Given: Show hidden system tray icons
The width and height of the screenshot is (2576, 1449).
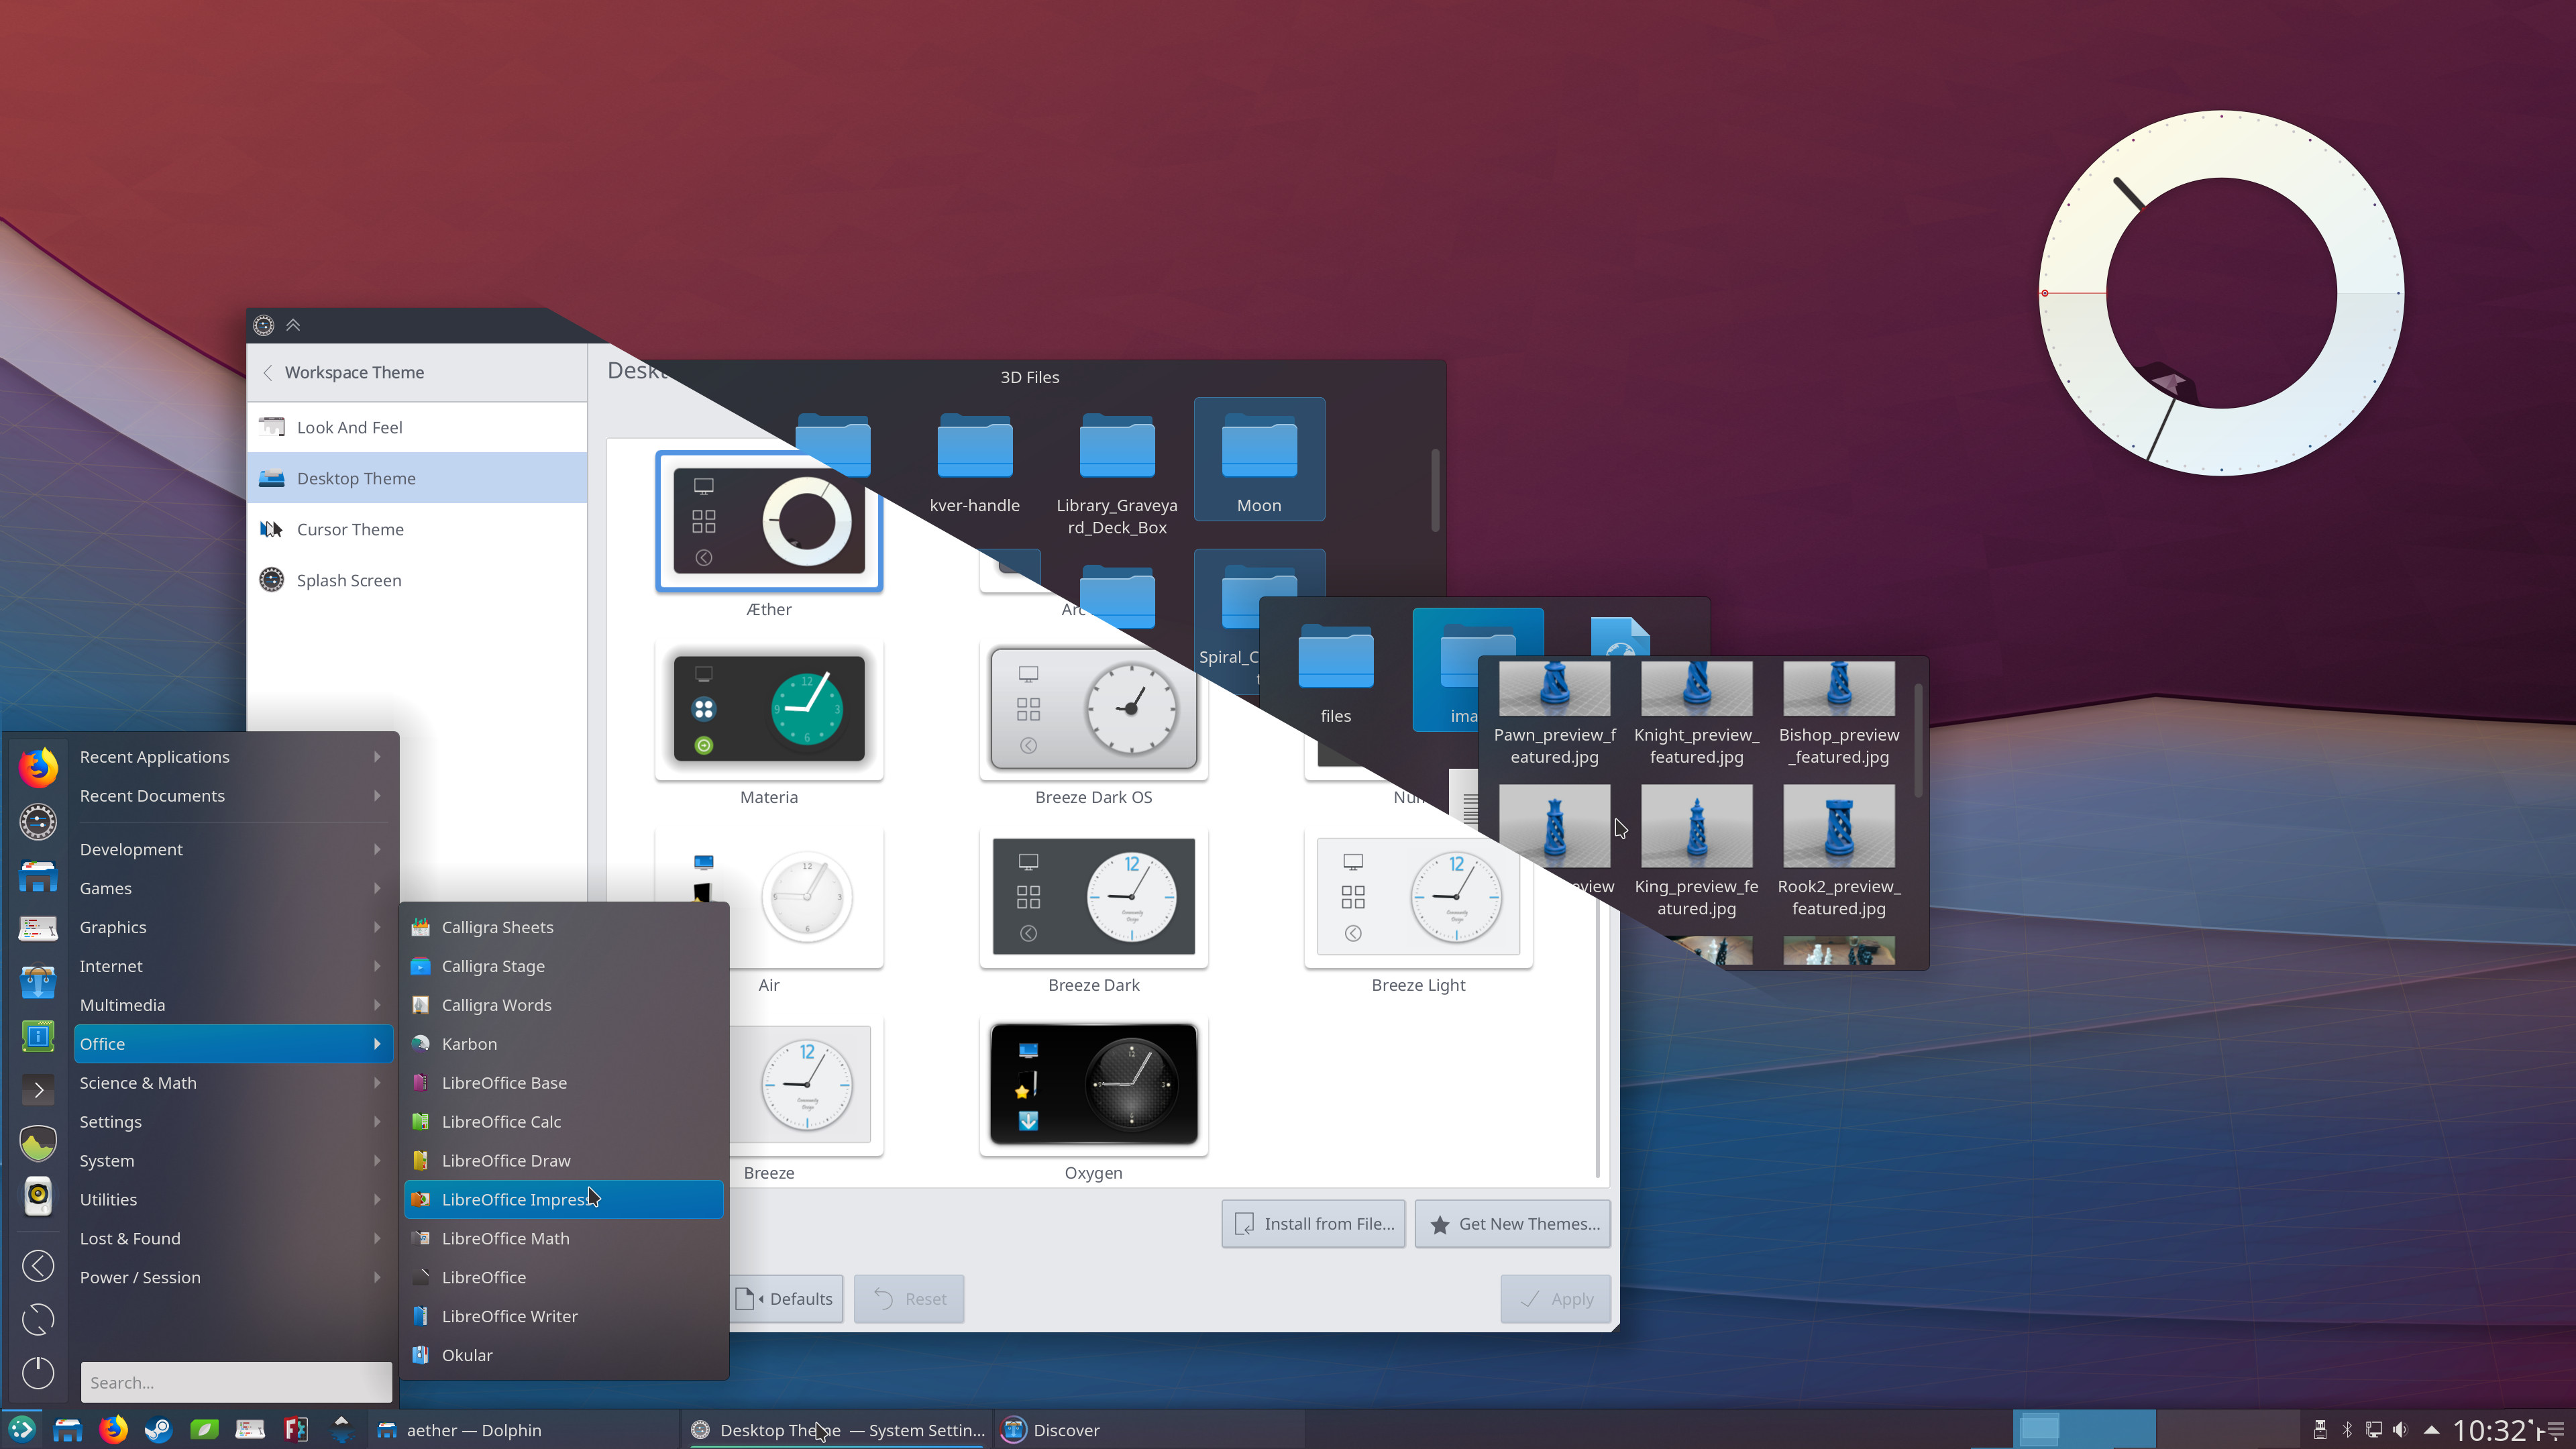Looking at the screenshot, I should [x=2431, y=1430].
